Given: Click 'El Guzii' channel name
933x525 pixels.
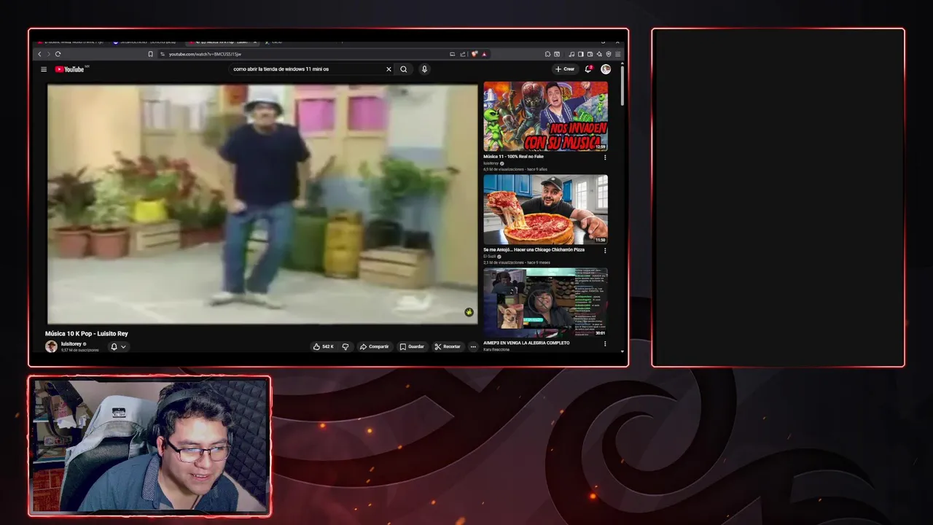Looking at the screenshot, I should tap(489, 257).
